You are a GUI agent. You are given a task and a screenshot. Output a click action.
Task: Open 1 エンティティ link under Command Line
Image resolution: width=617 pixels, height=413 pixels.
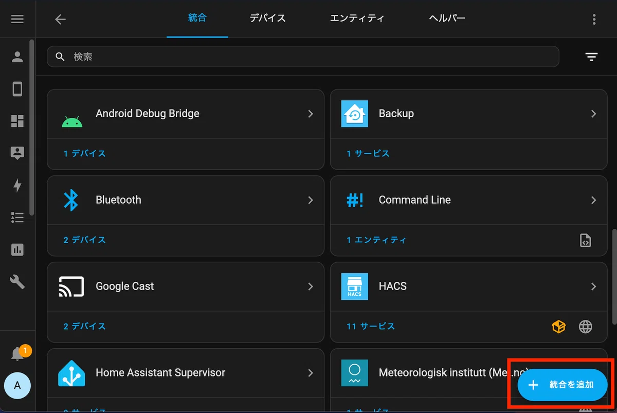(376, 240)
